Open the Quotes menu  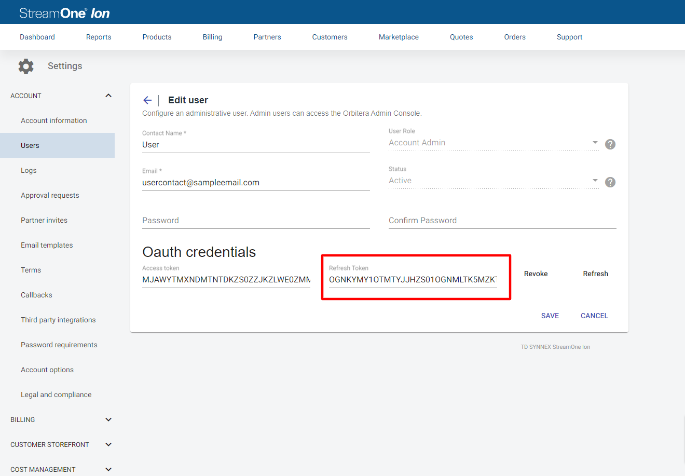(461, 37)
